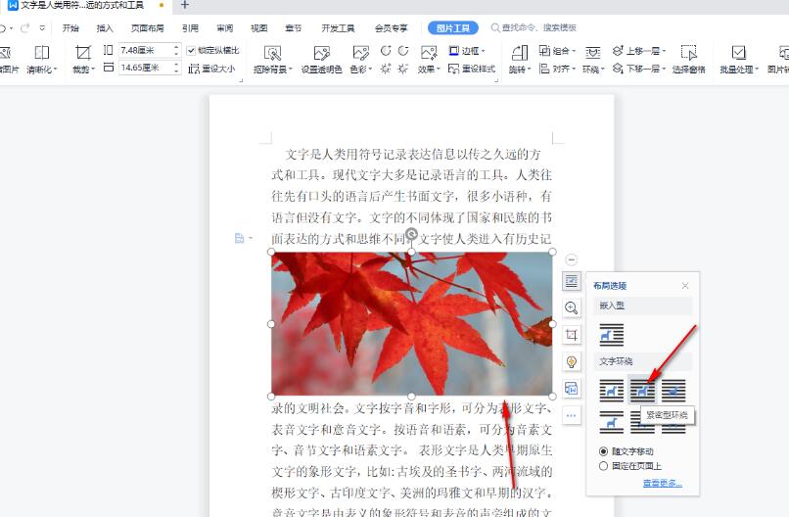This screenshot has height=517, width=789.
Task: Click the zoom magnifier icon beside the image
Action: point(572,307)
